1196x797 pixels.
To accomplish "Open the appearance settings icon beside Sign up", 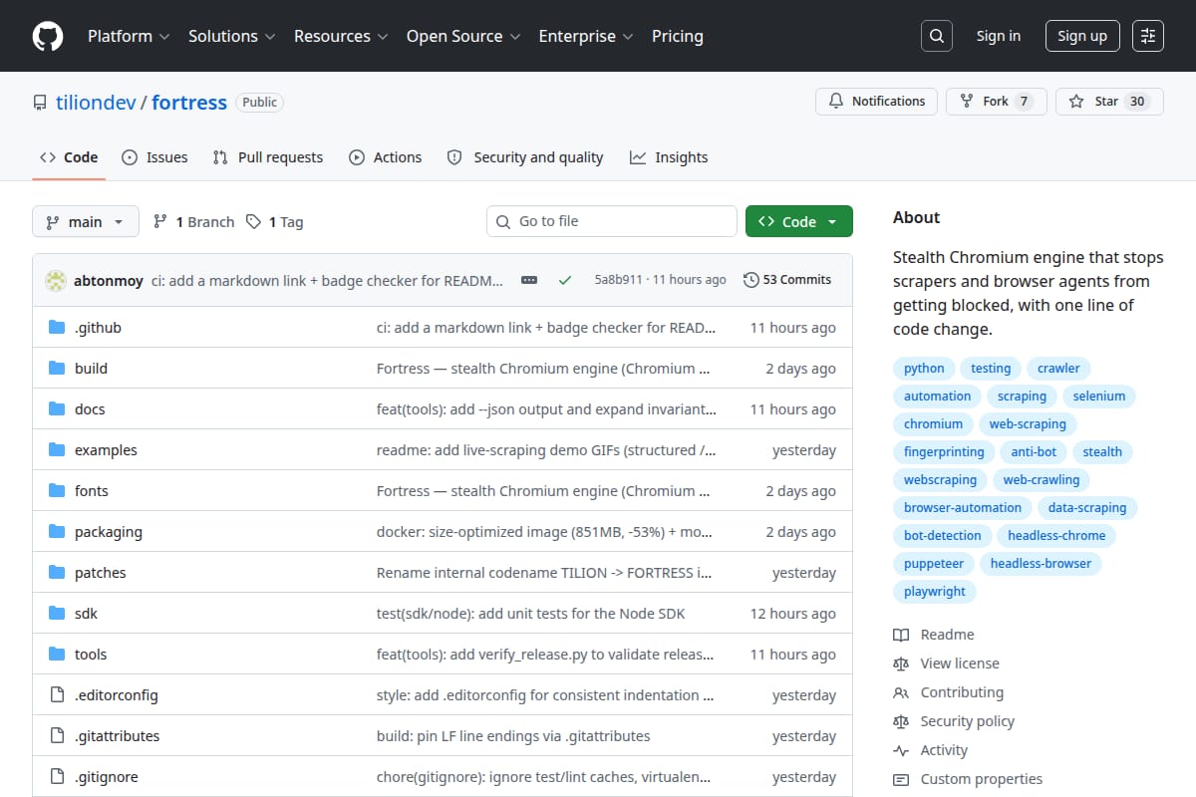I will pyautogui.click(x=1148, y=36).
